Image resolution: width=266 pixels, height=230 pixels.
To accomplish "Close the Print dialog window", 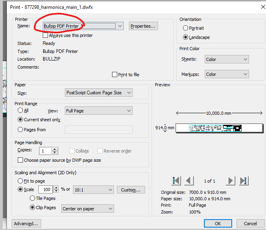I will pos(263,7).
